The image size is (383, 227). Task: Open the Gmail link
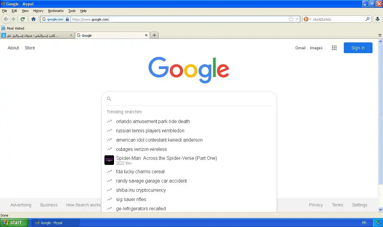click(300, 48)
